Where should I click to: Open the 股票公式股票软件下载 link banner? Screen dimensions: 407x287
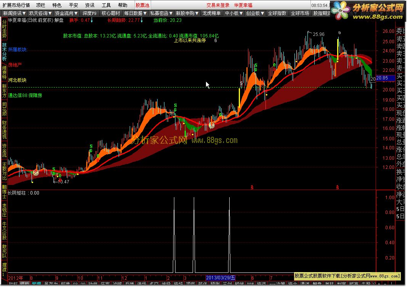coord(347,276)
